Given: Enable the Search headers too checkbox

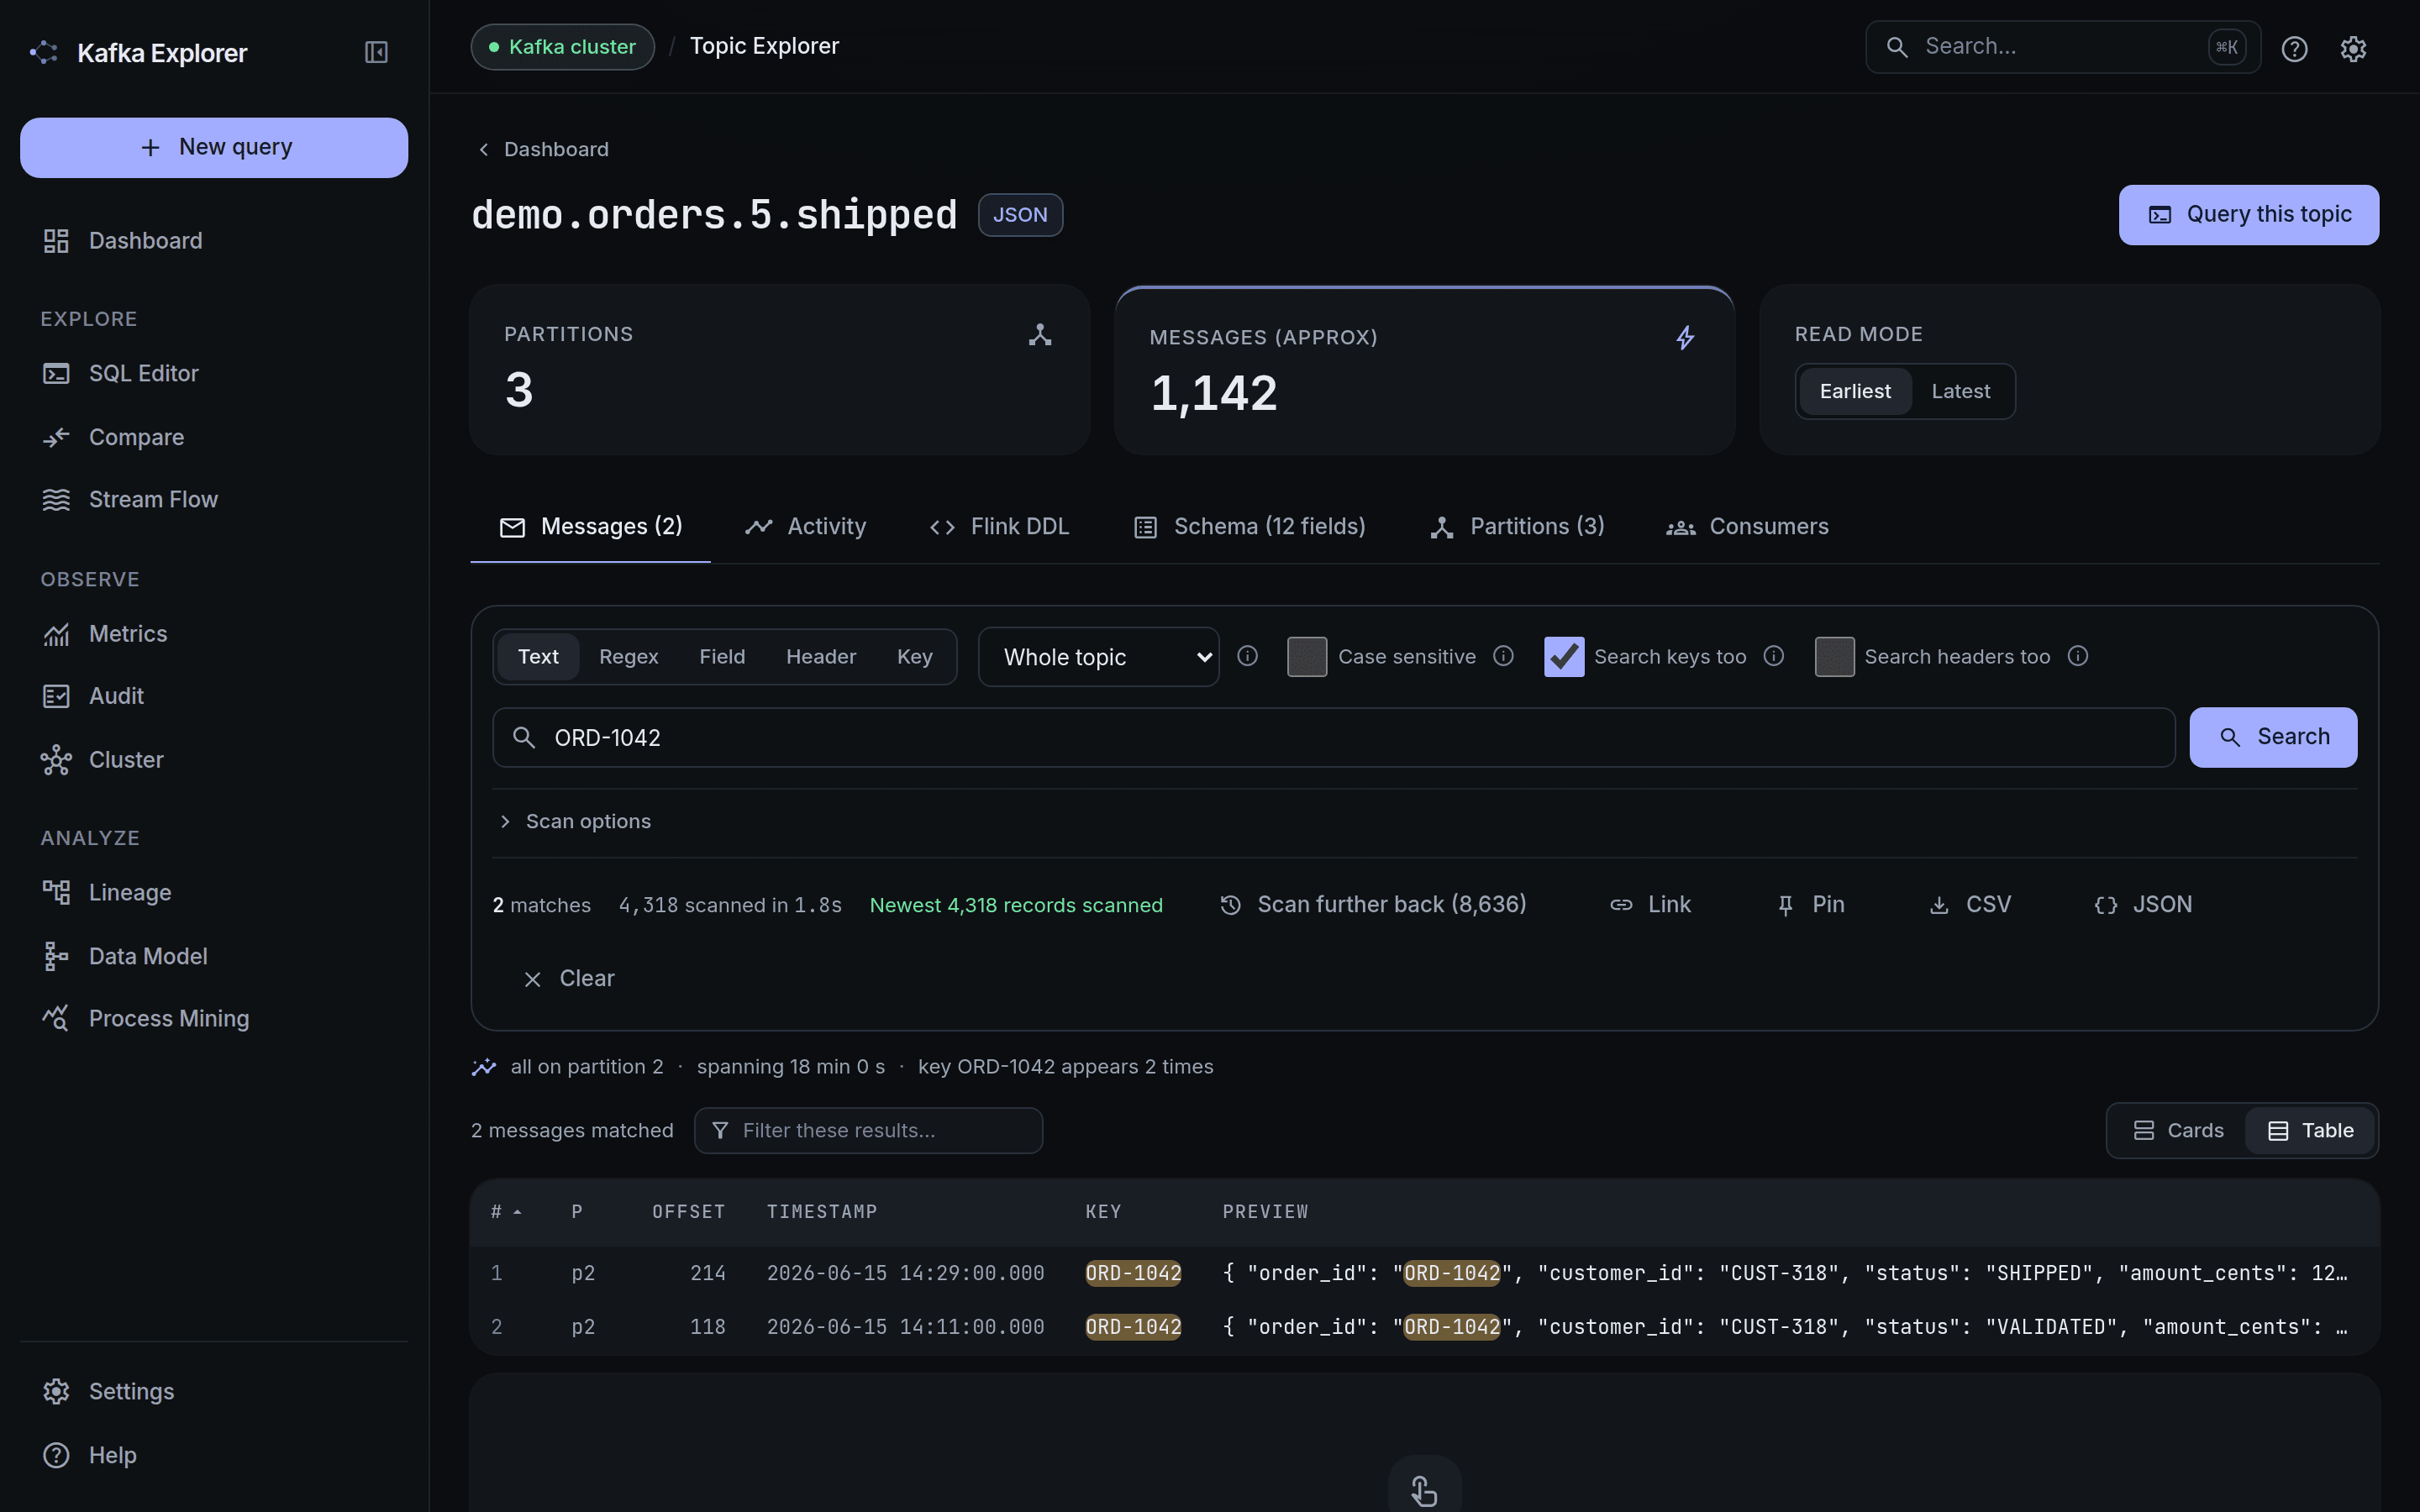Looking at the screenshot, I should coord(1834,657).
